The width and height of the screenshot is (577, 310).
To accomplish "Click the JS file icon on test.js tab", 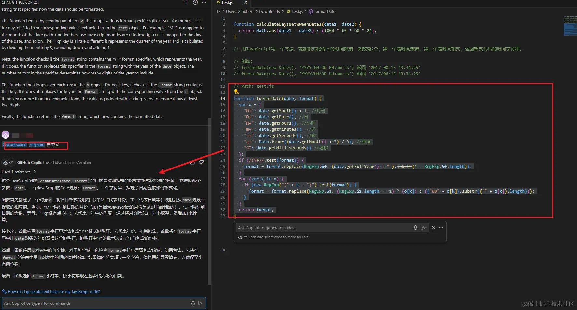I will [218, 2].
